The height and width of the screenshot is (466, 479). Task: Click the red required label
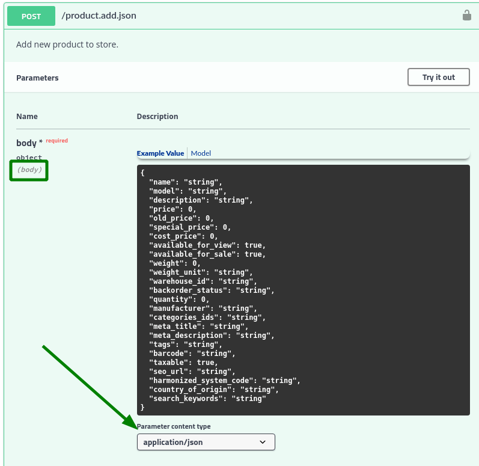(x=57, y=141)
